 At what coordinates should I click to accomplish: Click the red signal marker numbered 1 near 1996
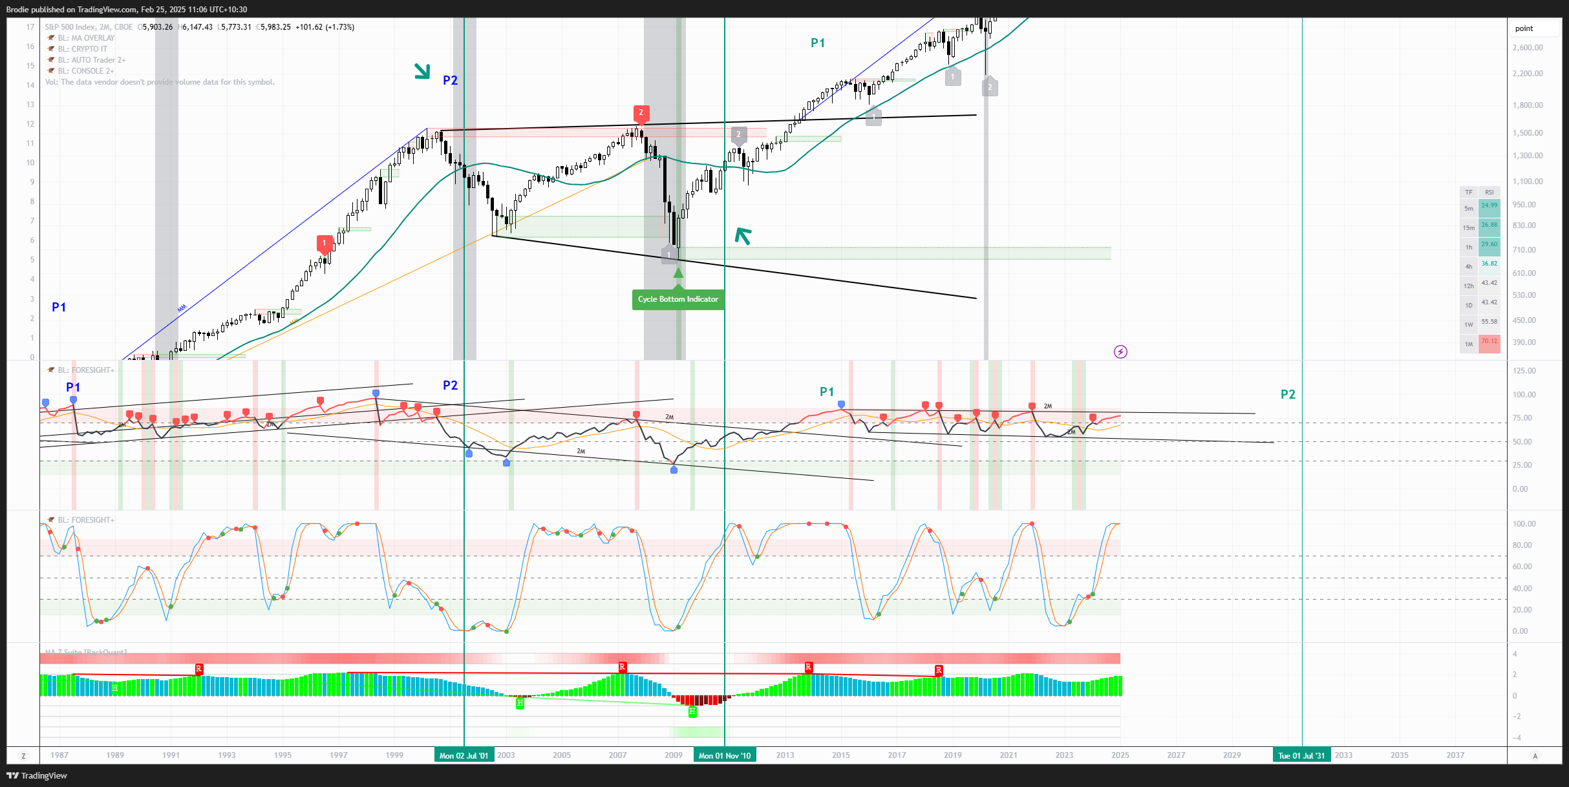(325, 244)
